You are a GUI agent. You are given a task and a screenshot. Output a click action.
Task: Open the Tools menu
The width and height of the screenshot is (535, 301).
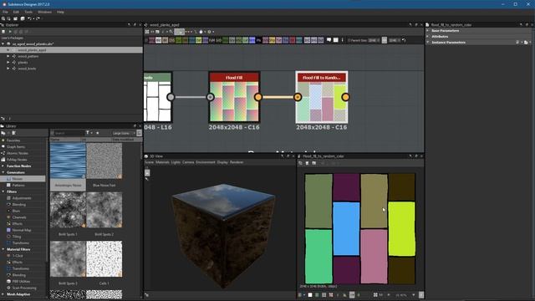tap(28, 12)
